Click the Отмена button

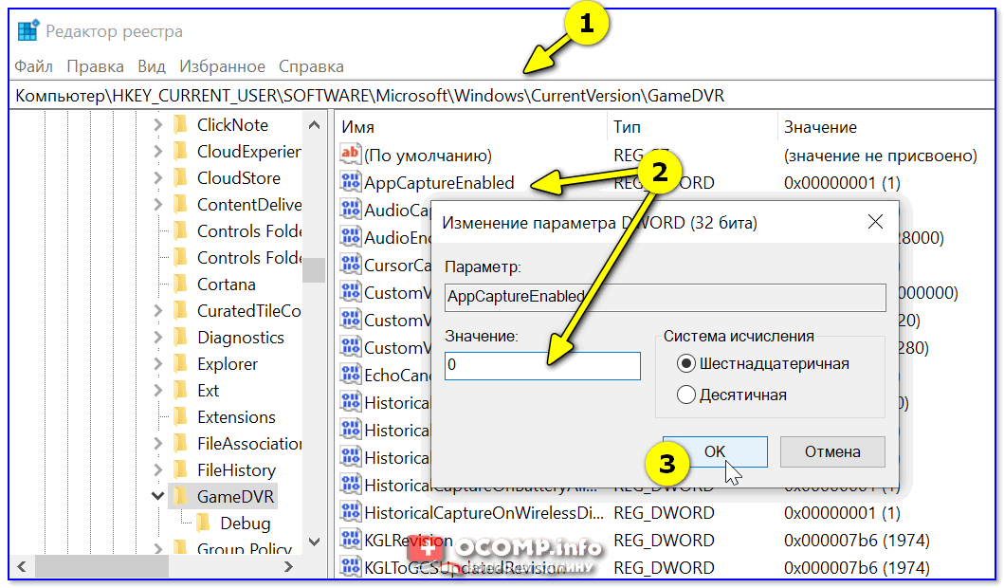pyautogui.click(x=832, y=451)
